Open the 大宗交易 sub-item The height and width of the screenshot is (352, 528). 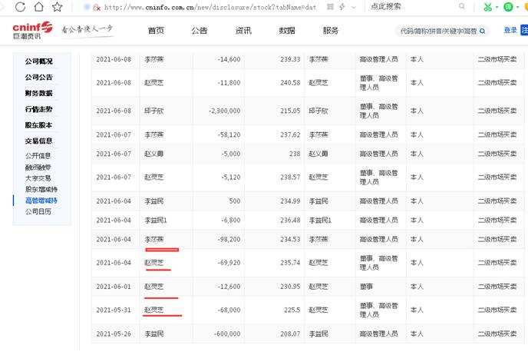point(38,178)
